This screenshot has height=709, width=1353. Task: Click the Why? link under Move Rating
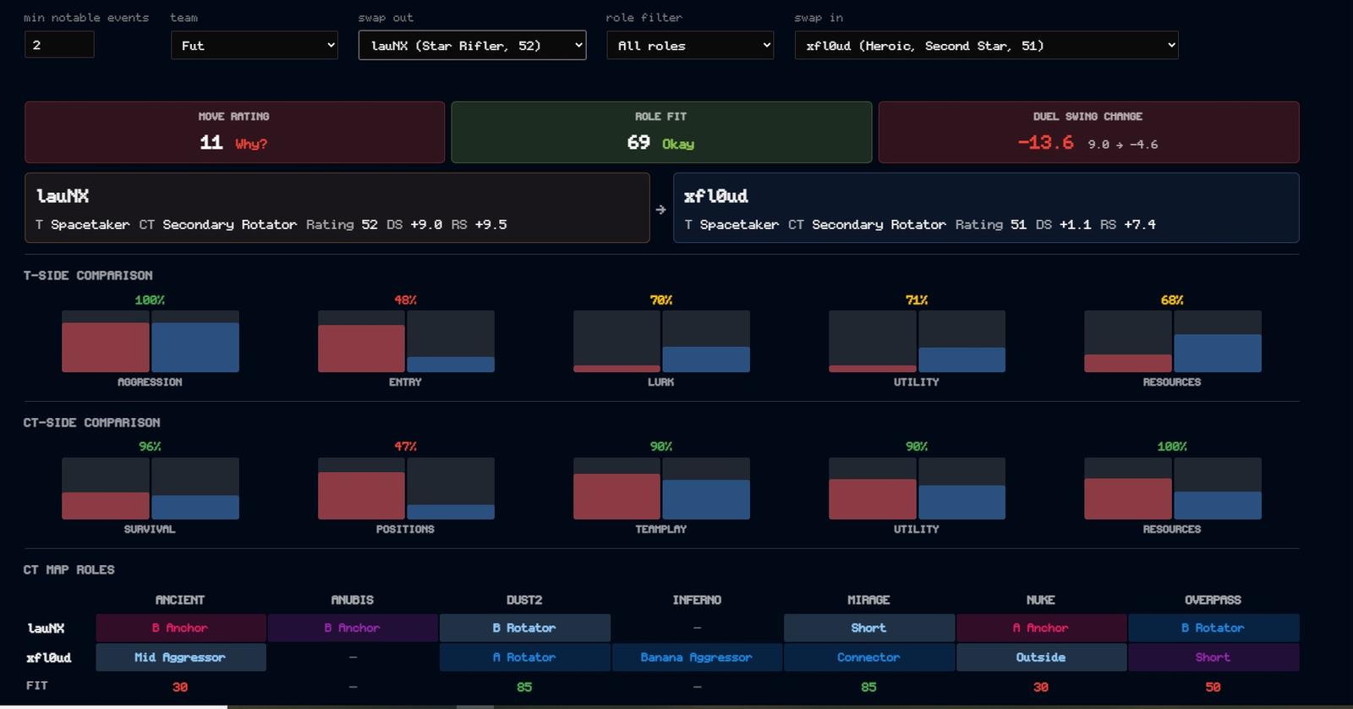[251, 144]
